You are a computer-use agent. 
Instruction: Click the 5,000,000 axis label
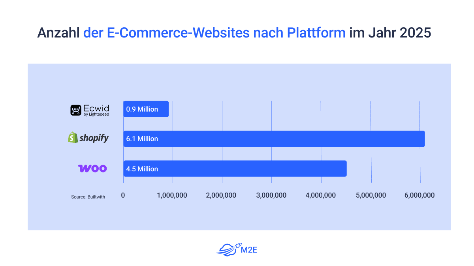(371, 195)
